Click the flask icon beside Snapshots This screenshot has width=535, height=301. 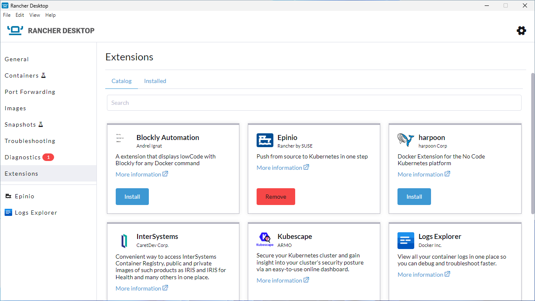(x=41, y=125)
